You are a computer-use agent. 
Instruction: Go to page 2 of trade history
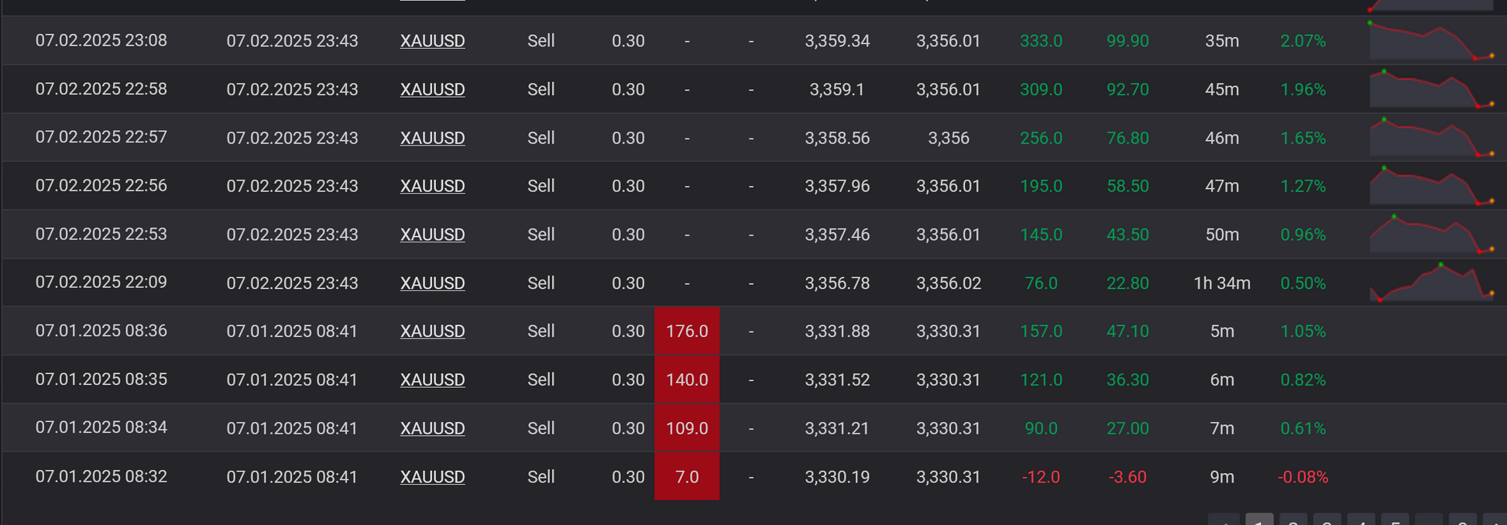point(1292,520)
